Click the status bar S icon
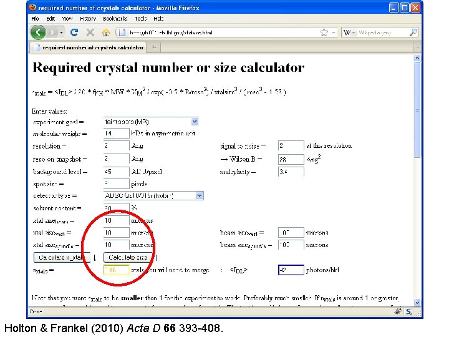Screen dimensions: 449x337 pos(408,311)
